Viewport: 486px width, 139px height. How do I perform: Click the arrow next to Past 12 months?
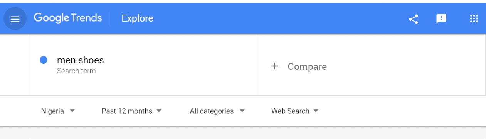click(159, 111)
